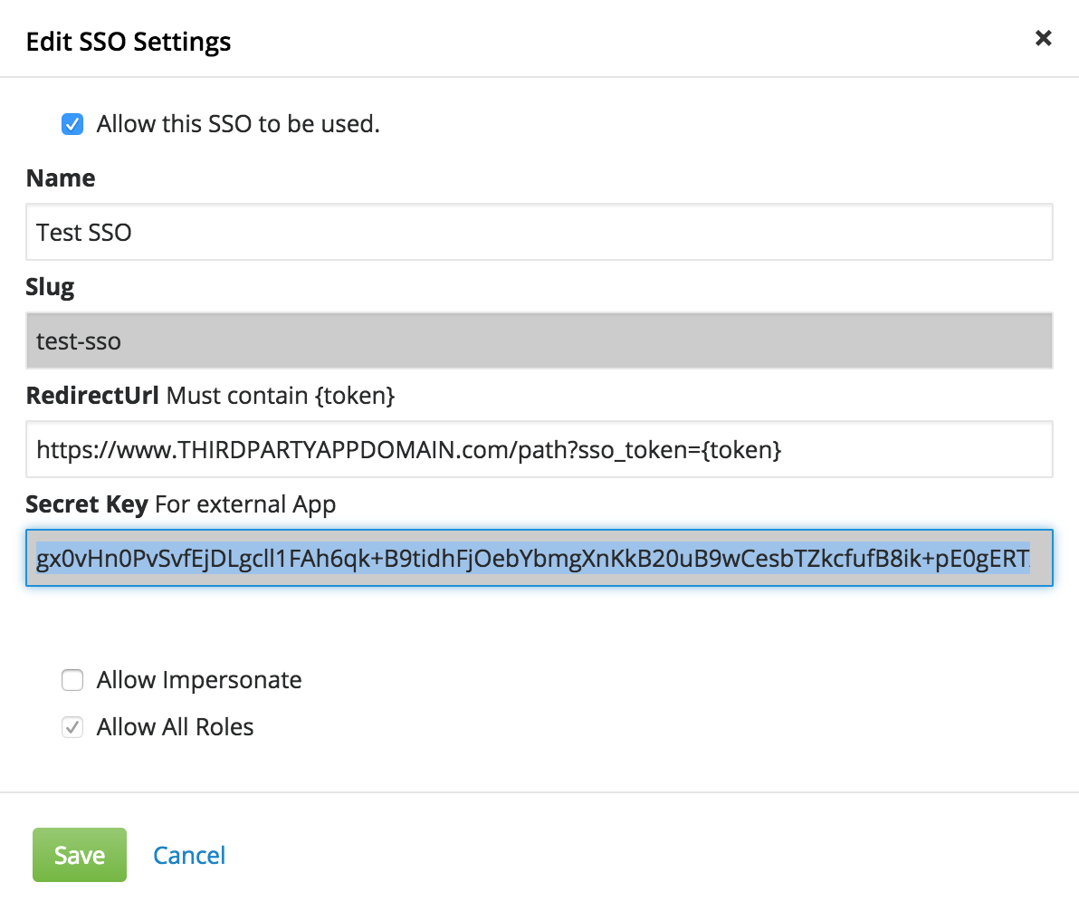This screenshot has width=1079, height=911.
Task: Enable the Allow Impersonate checkbox
Action: tap(72, 680)
